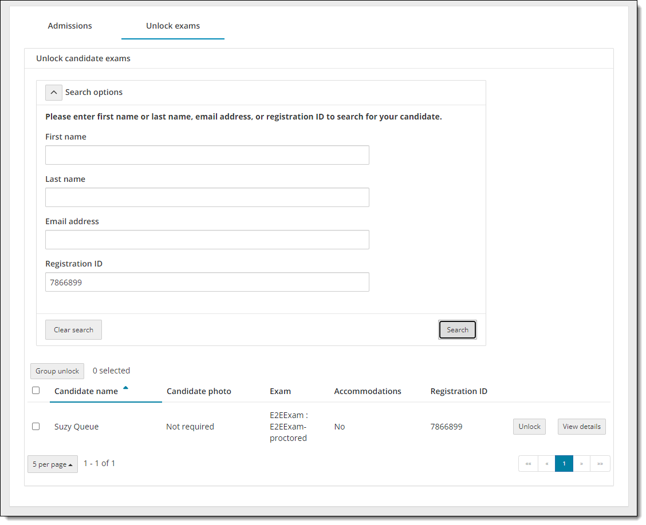The width and height of the screenshot is (646, 525).
Task: Jump to the last results page
Action: coord(600,464)
